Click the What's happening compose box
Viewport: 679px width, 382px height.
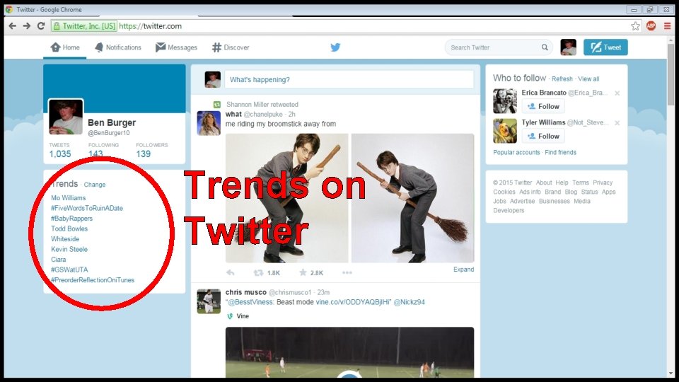coord(349,80)
